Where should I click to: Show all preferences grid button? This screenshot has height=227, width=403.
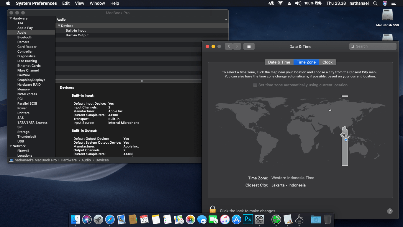click(249, 46)
